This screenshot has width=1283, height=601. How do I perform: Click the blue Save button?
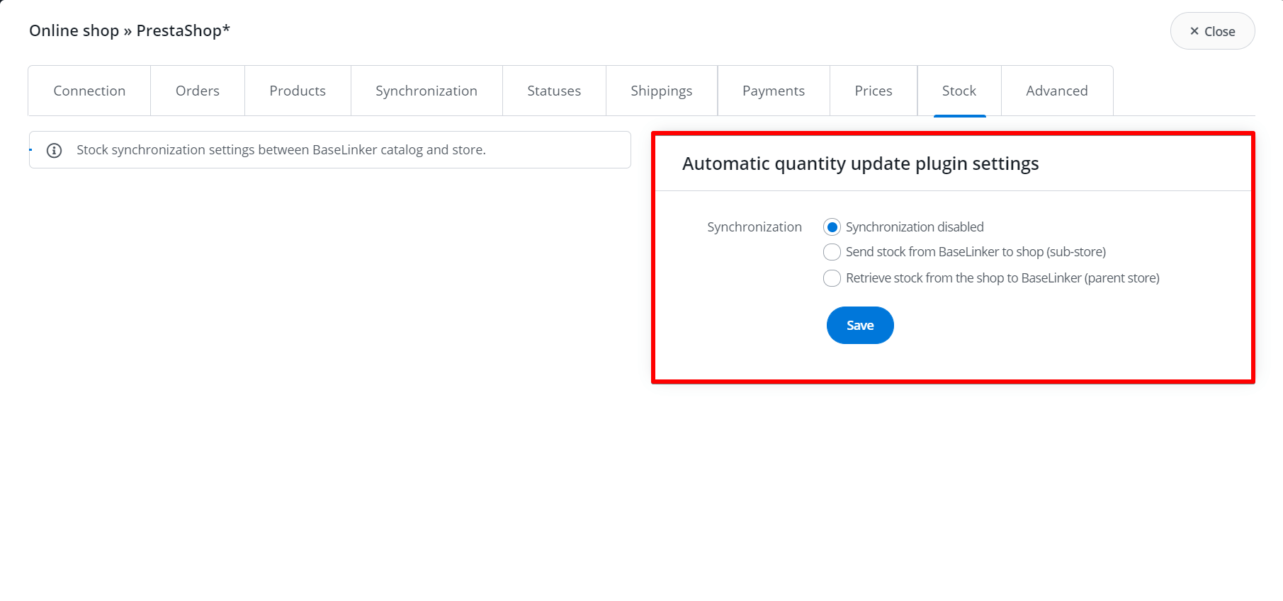(x=860, y=326)
